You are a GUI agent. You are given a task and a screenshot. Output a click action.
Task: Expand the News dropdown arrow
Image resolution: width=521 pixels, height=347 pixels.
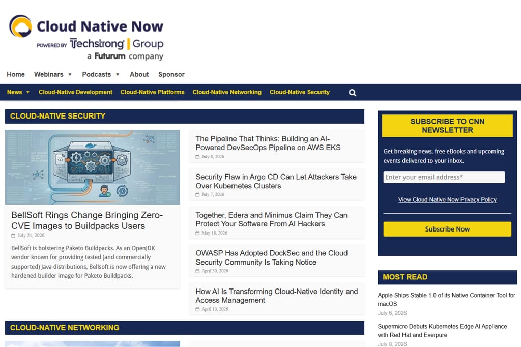[x=28, y=92]
